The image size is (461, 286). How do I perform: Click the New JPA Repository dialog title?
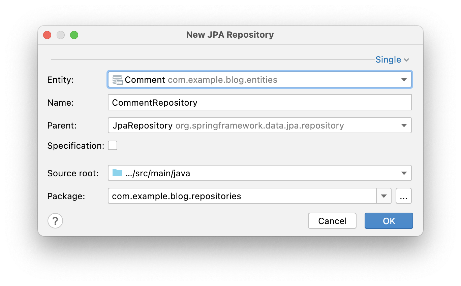(230, 35)
